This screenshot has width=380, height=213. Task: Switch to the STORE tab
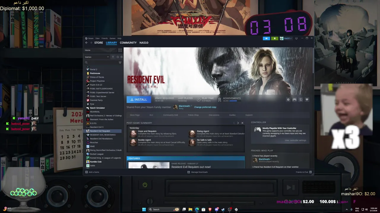[x=99, y=43]
